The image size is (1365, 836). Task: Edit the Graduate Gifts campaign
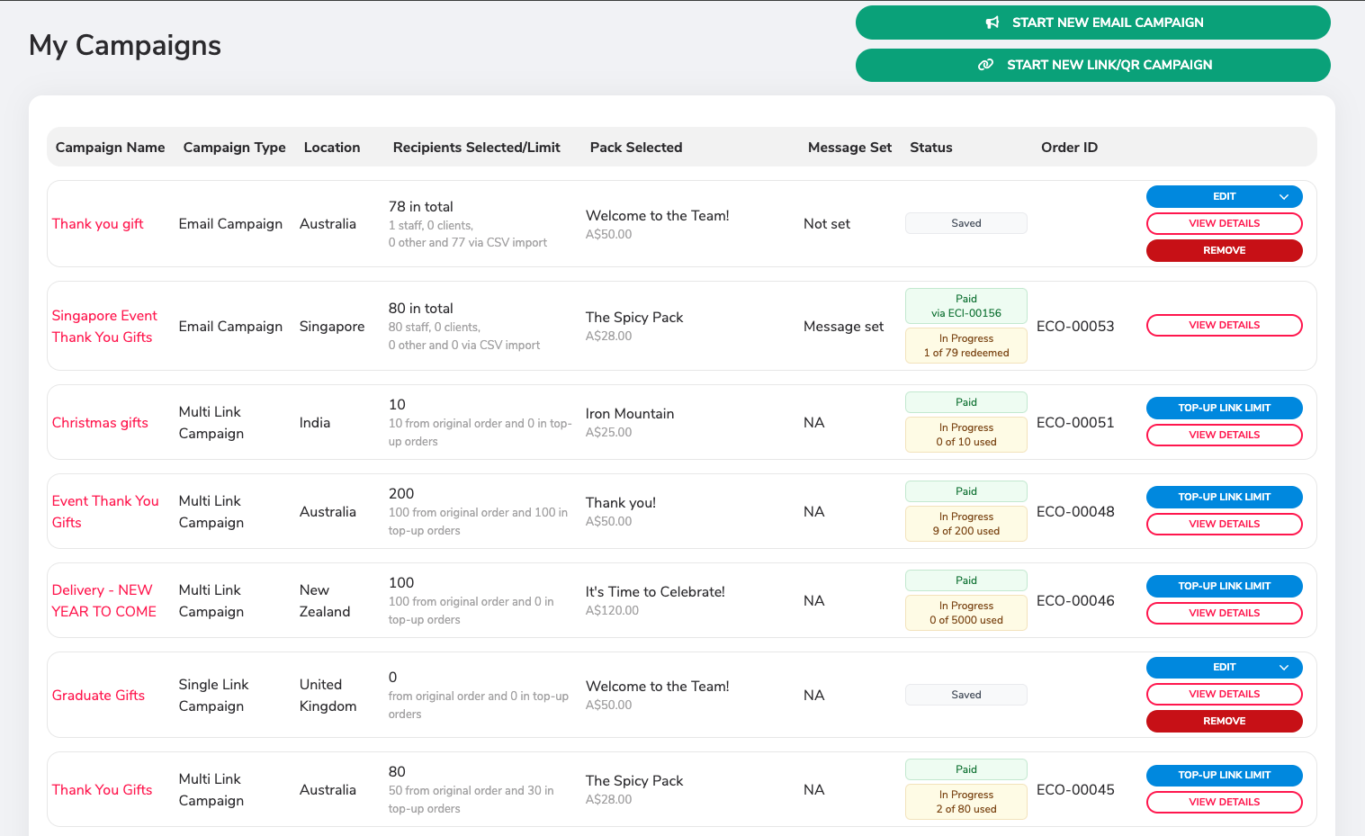[x=1224, y=667]
